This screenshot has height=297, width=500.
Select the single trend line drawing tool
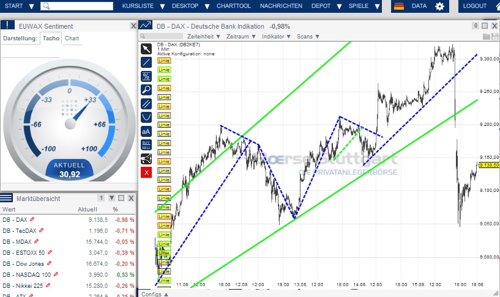pos(146,62)
